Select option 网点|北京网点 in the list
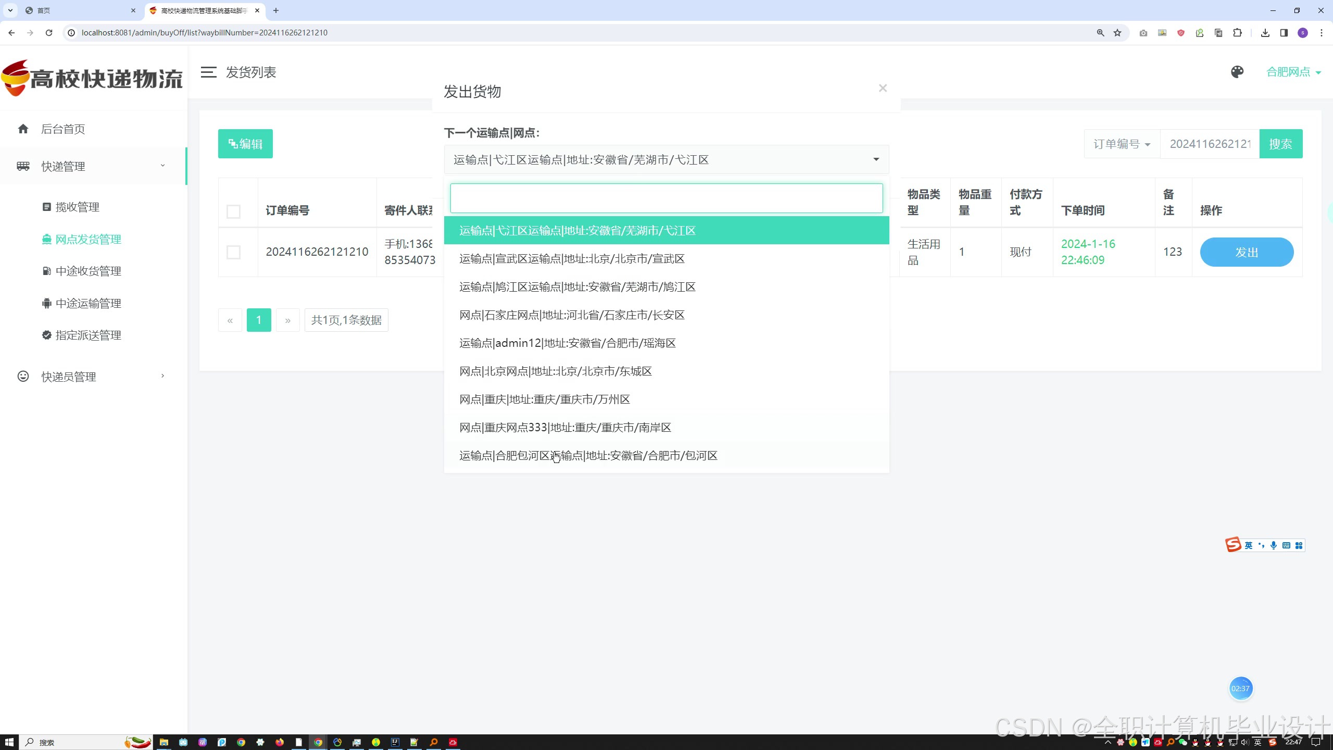The height and width of the screenshot is (750, 1333). click(555, 371)
